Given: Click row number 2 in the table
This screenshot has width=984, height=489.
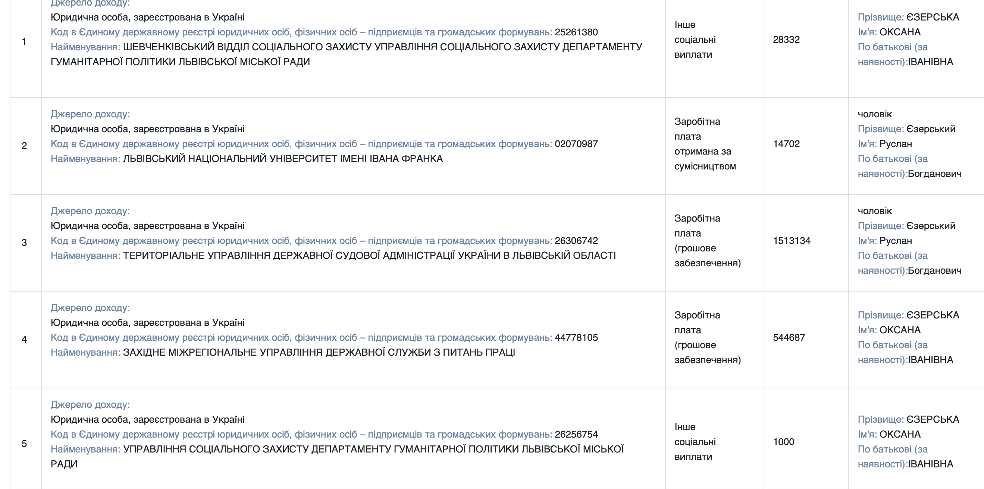Looking at the screenshot, I should tap(24, 146).
